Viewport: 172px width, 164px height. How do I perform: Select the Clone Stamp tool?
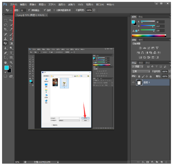6,39
